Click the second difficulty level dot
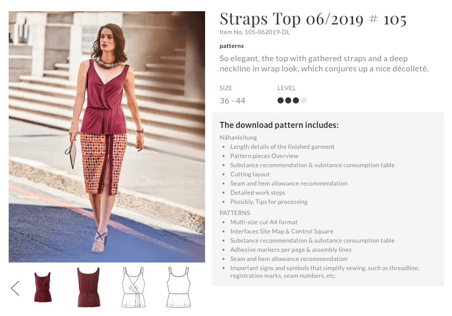 coord(288,100)
